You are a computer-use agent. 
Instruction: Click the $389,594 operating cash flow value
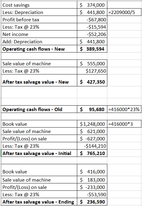tap(92, 49)
